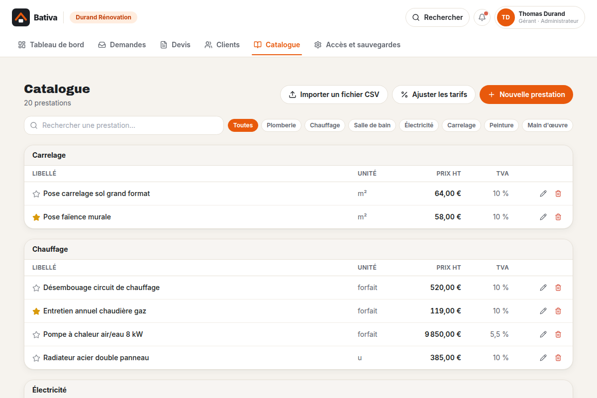Delete Pompe à chaleur air/eau 8 kW
597x398 pixels.
(x=558, y=334)
